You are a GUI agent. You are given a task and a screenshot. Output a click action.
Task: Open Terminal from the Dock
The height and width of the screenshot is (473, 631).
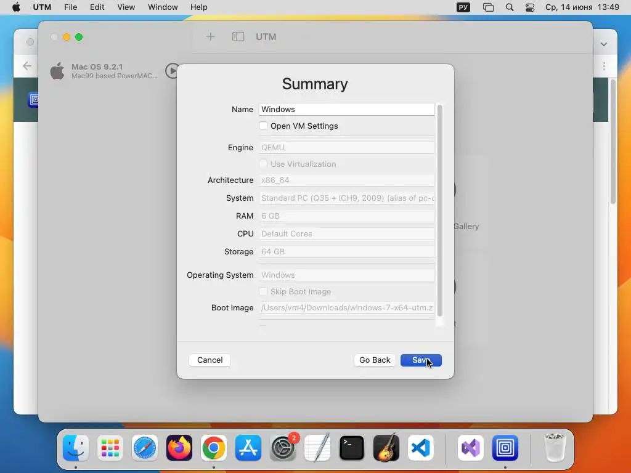[352, 448]
